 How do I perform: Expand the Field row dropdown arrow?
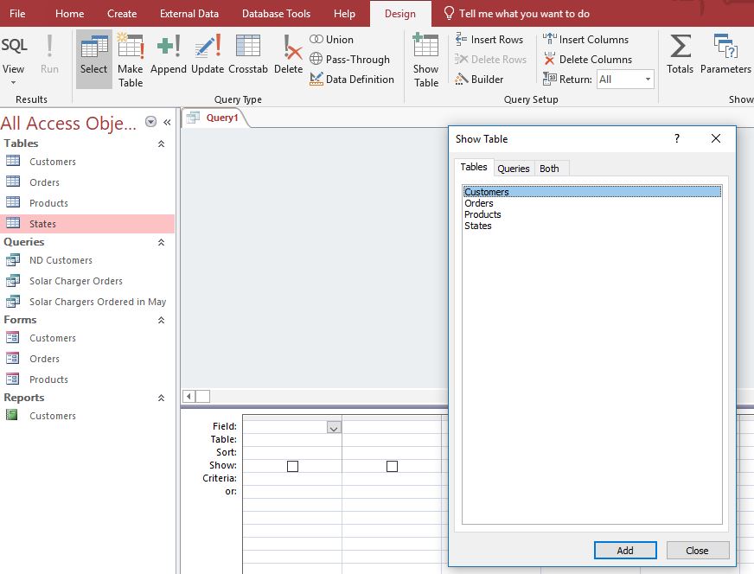point(334,427)
